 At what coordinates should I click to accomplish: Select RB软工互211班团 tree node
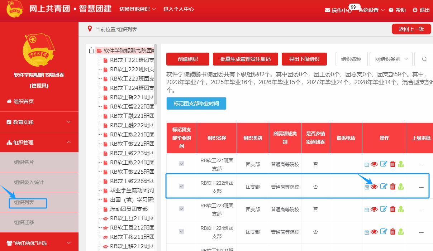coord(132,218)
